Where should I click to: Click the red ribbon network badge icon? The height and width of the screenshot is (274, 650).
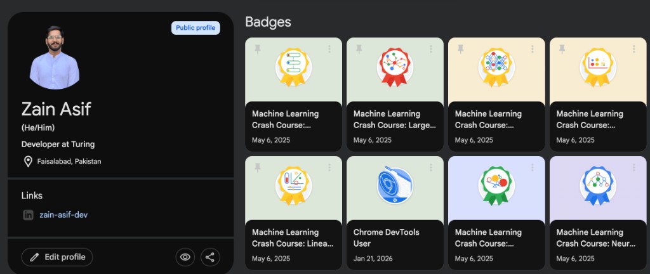tap(395, 67)
